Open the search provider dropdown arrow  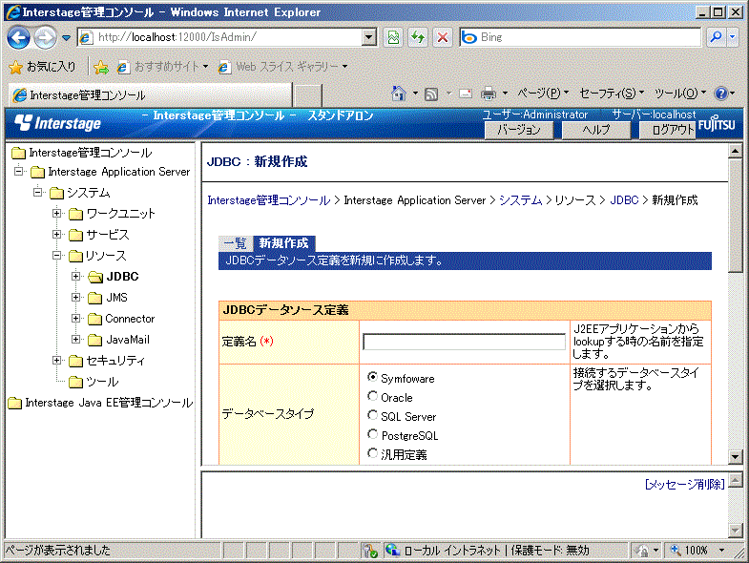(732, 37)
